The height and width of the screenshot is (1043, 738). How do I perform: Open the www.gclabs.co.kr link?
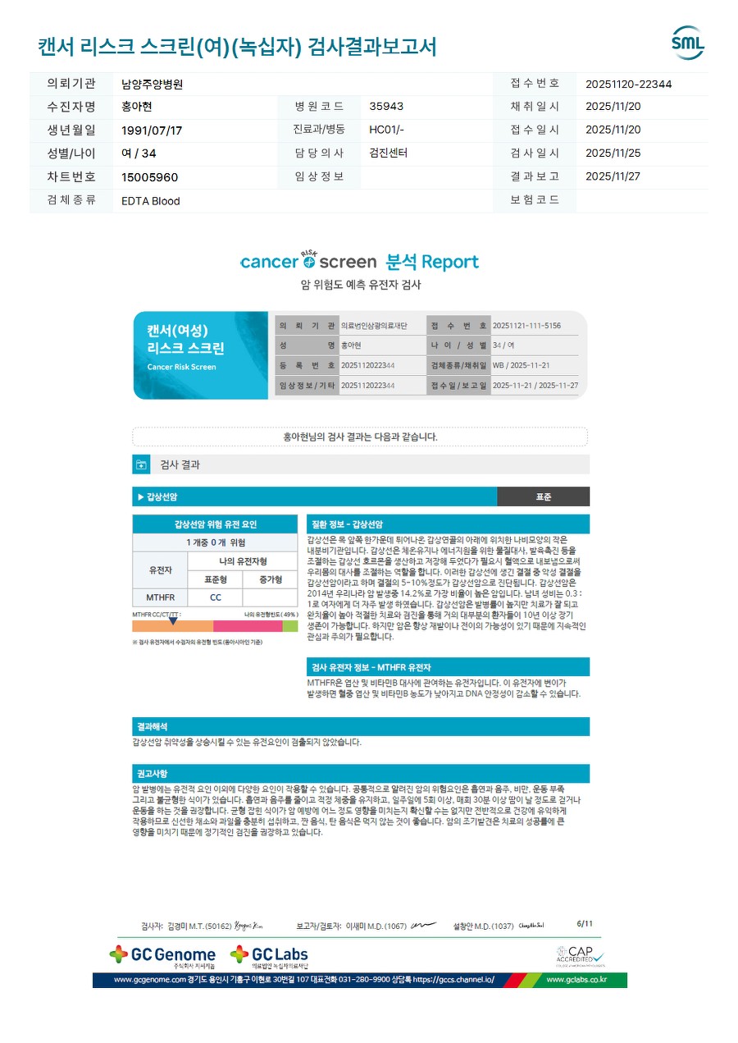click(576, 980)
